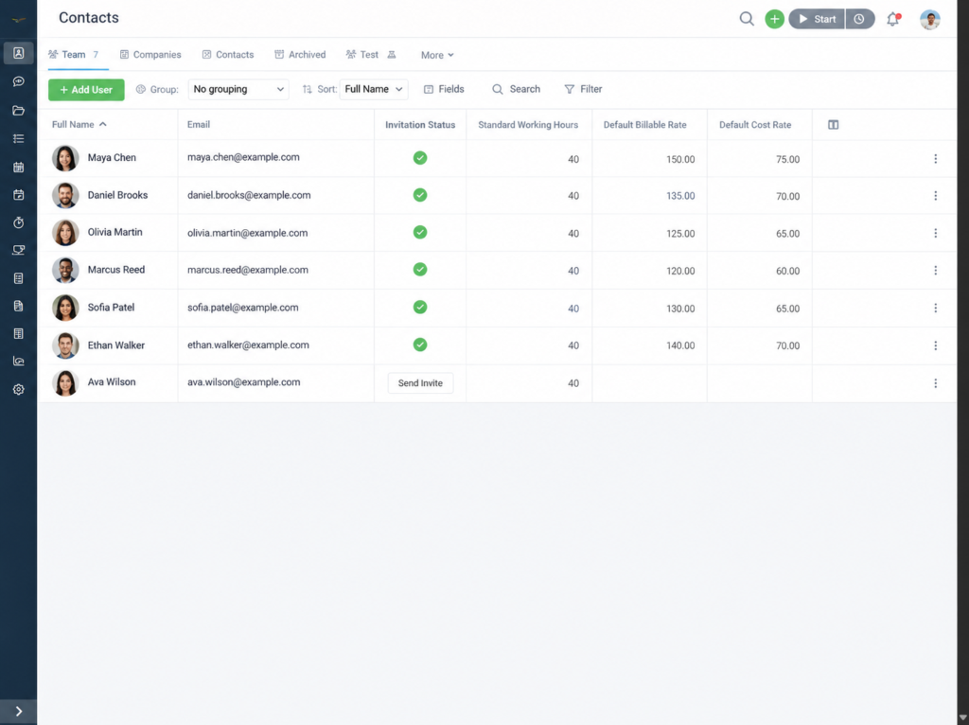The height and width of the screenshot is (725, 969).
Task: Click the notifications bell icon
Action: click(893, 19)
